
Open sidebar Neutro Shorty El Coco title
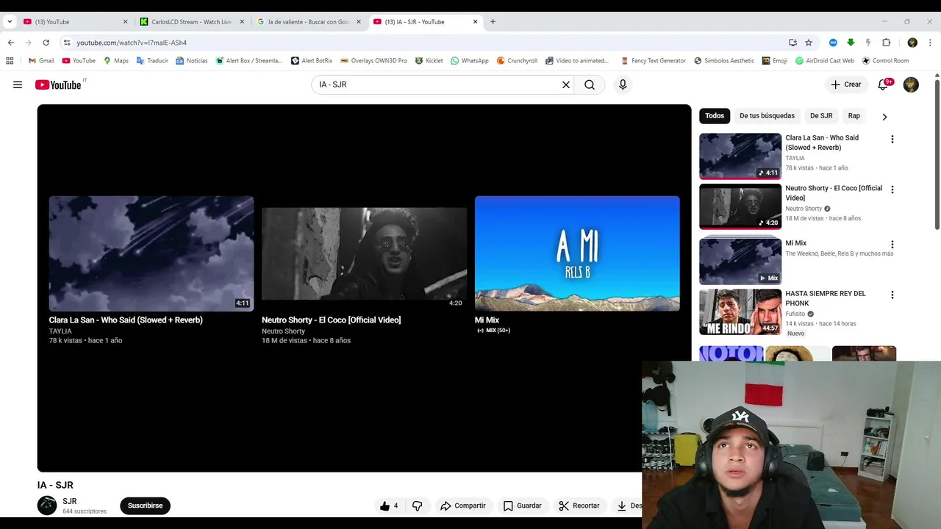click(834, 192)
